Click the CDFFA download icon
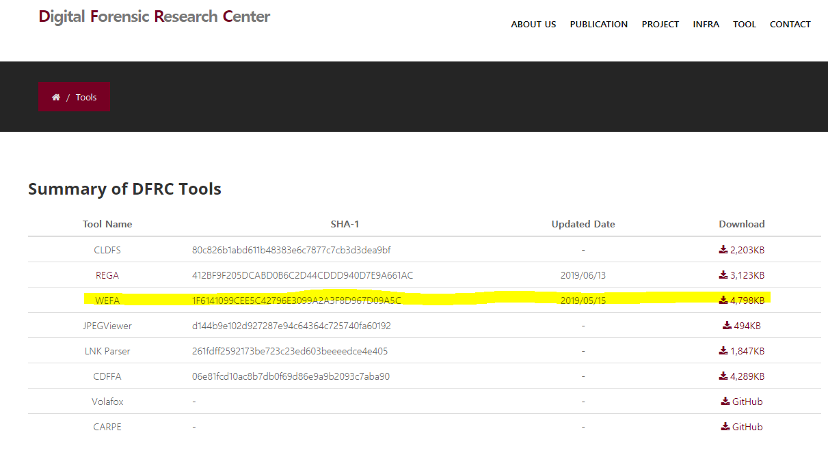Viewport: 828px width, 476px height. 723,376
